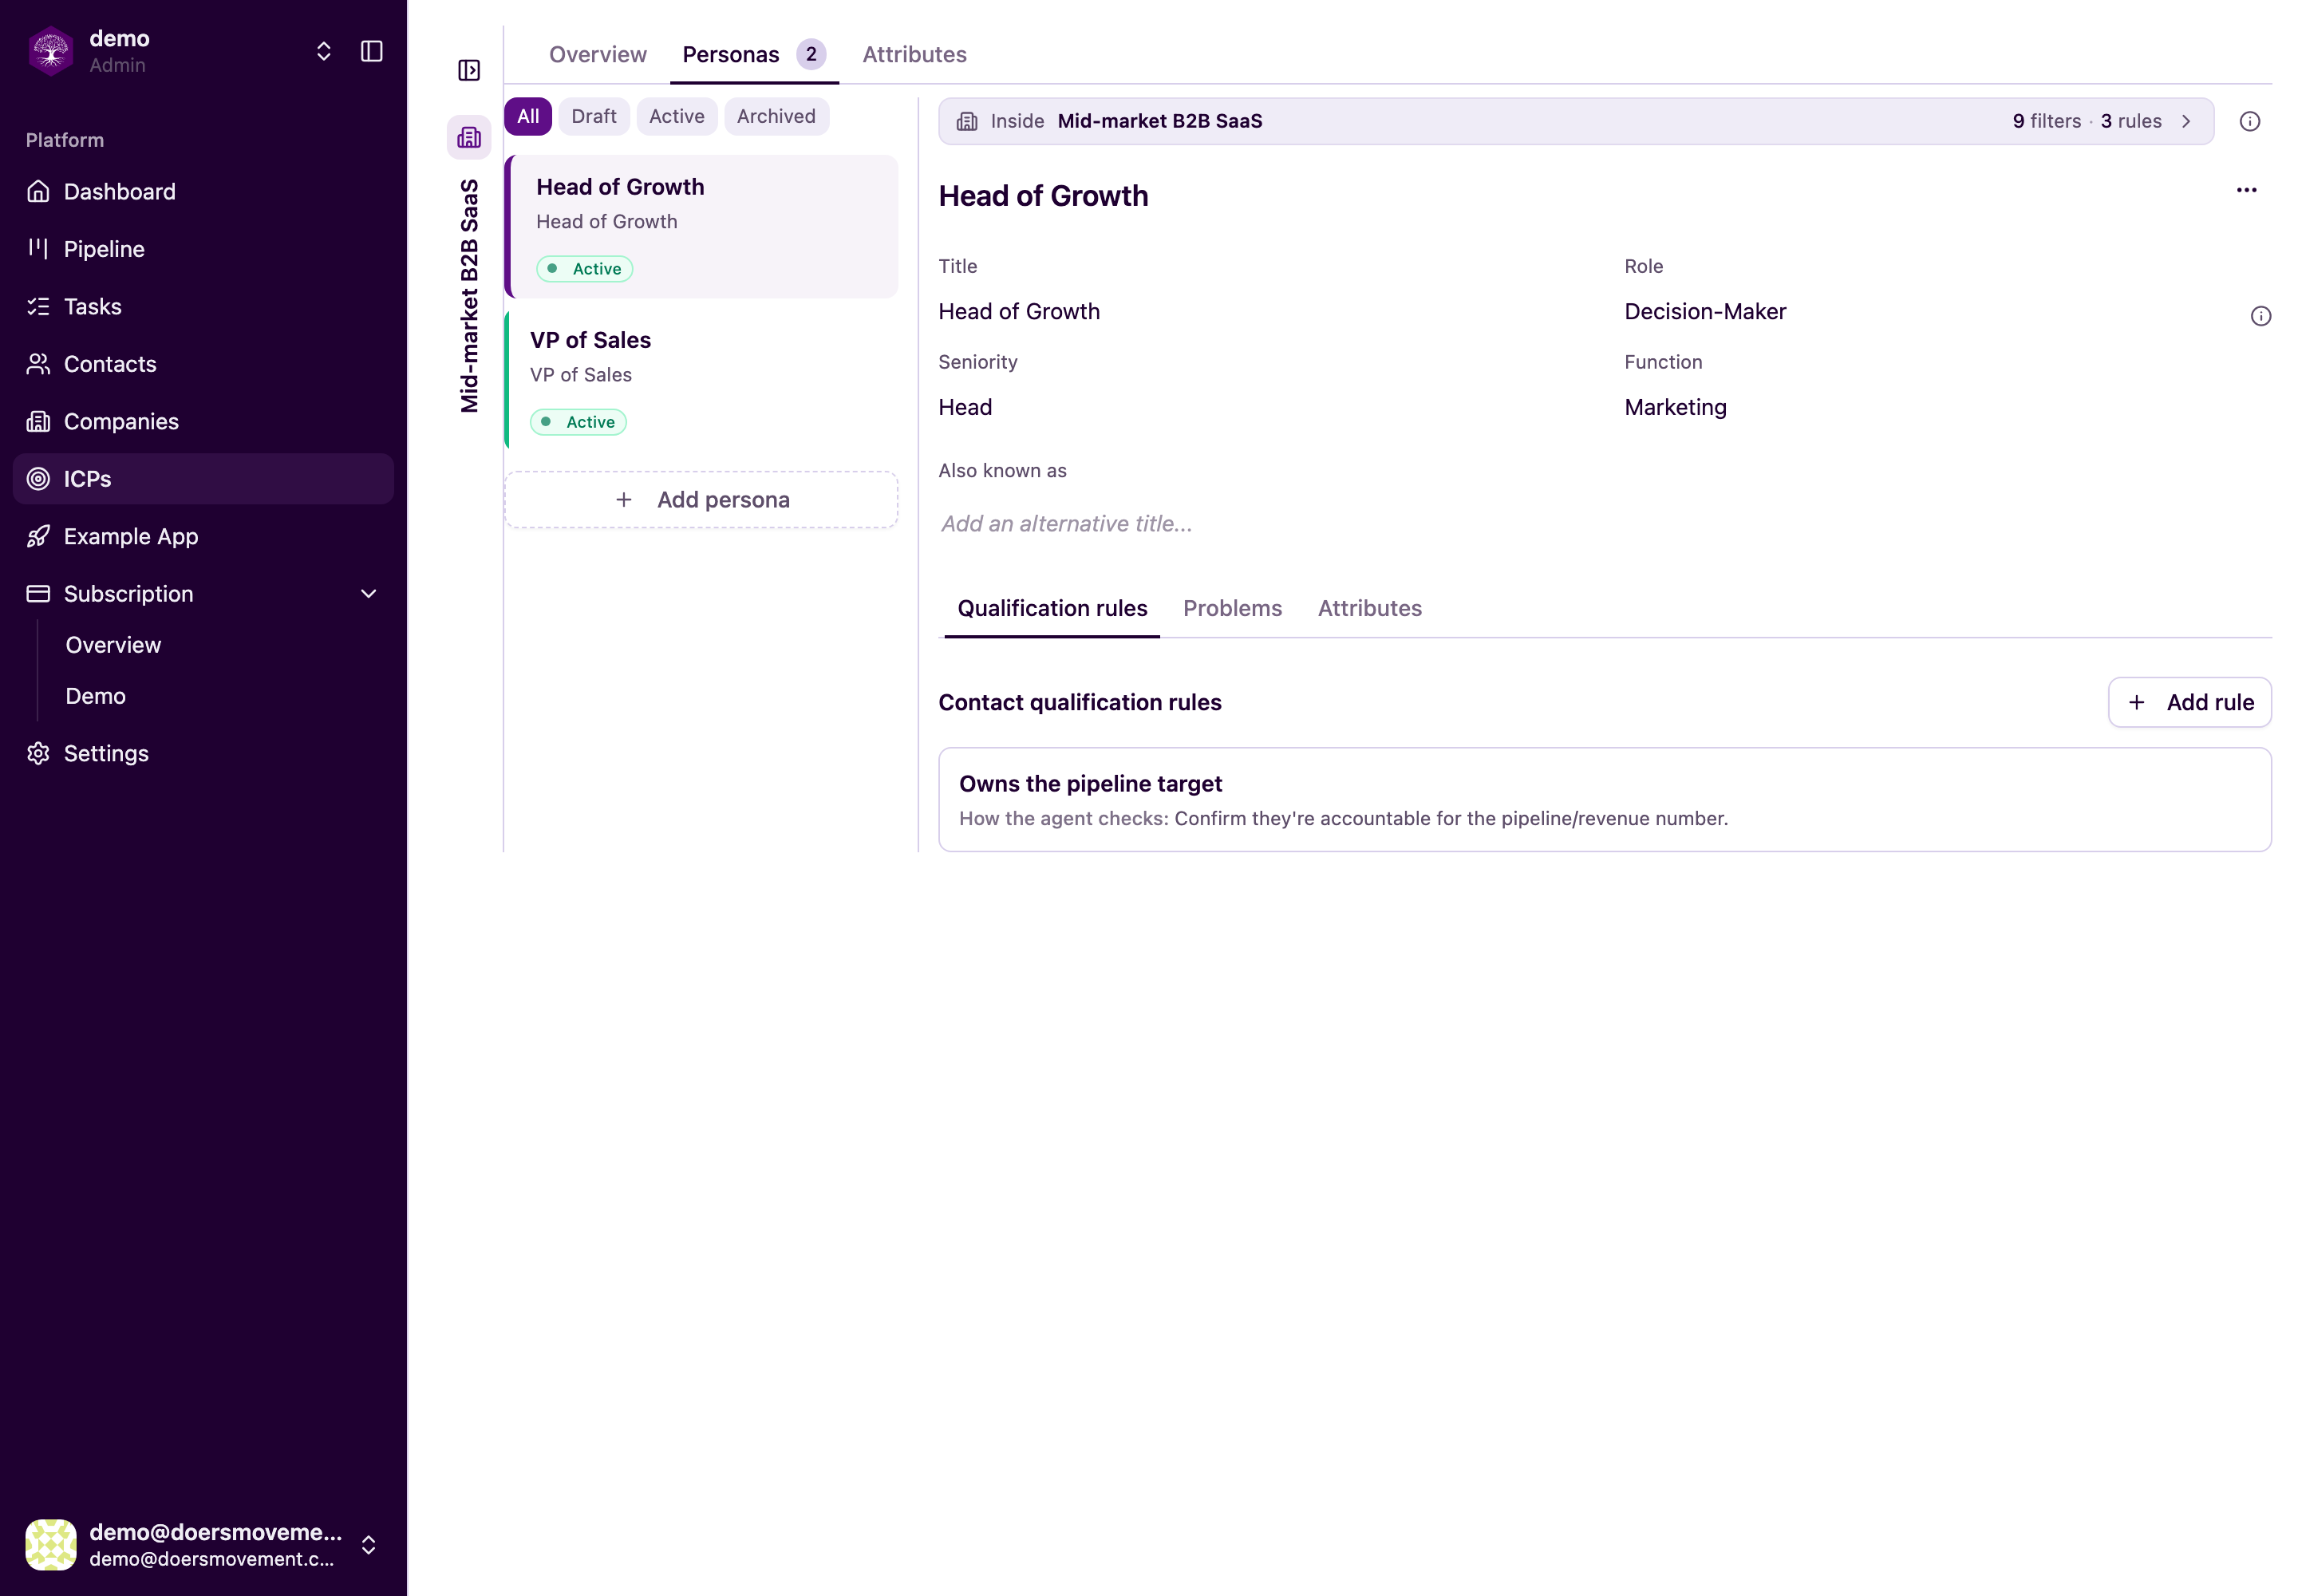
Task: Open the demo workspace switcher
Action: tap(323, 51)
